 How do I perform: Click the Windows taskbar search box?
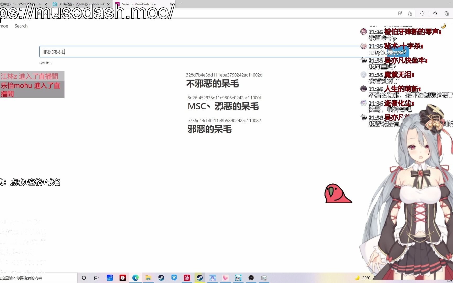click(x=39, y=278)
